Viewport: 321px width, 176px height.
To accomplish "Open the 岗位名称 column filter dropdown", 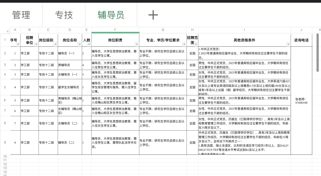I will point(80,44).
